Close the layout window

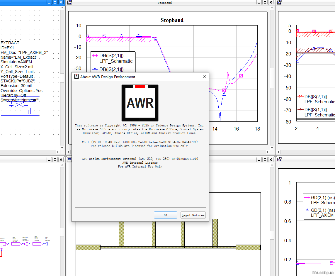(x=271, y=160)
